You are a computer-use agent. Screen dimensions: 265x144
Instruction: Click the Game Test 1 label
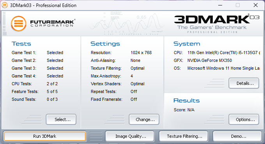pos(24,53)
